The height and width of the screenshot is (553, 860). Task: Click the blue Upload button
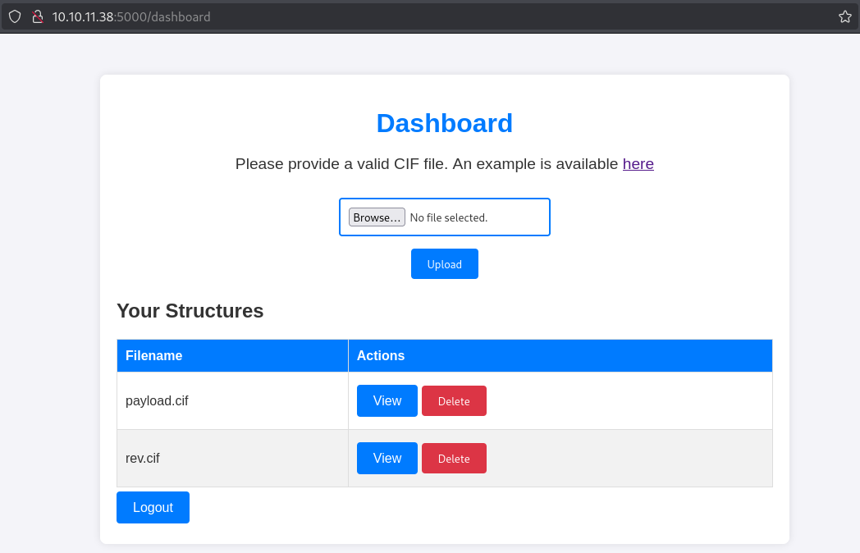click(444, 264)
